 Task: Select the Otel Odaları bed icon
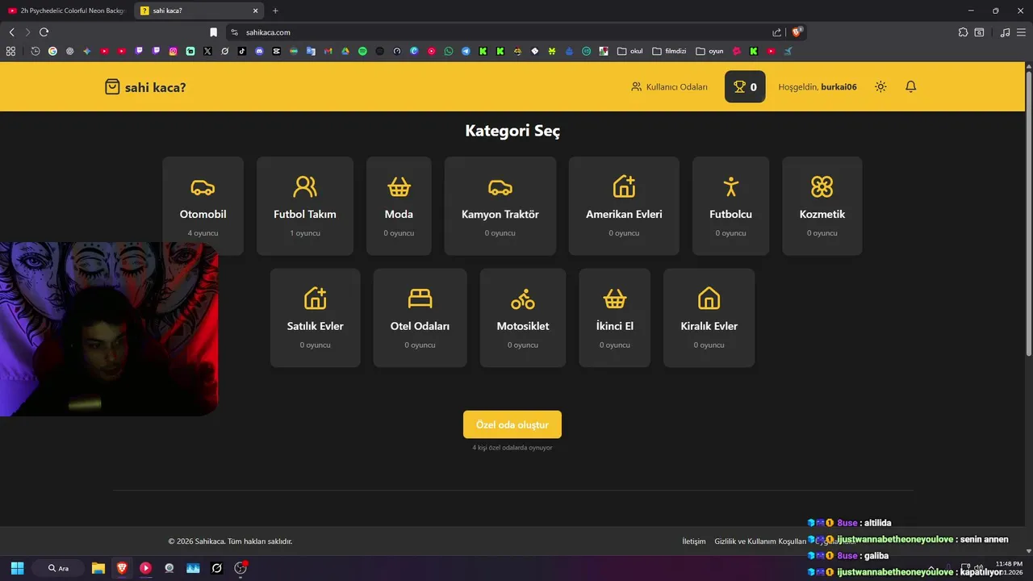[420, 299]
